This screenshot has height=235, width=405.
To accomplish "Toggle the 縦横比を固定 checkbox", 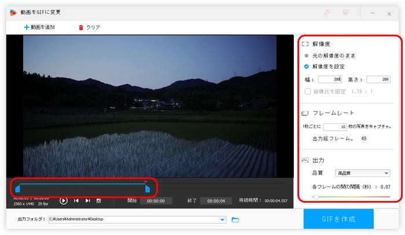I will click(x=307, y=91).
